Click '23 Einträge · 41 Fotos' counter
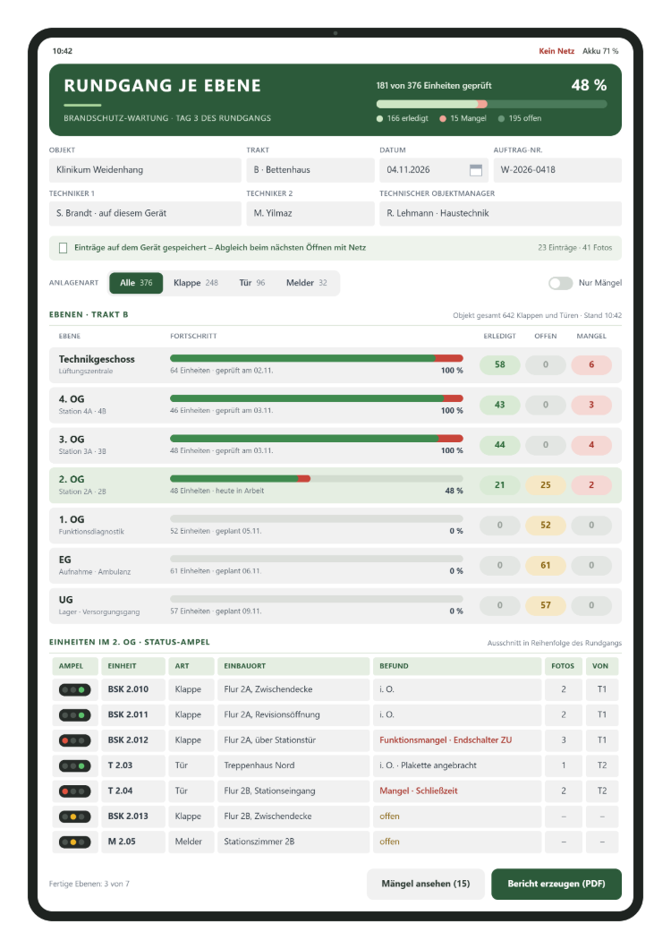The width and height of the screenshot is (671, 949). [x=574, y=247]
